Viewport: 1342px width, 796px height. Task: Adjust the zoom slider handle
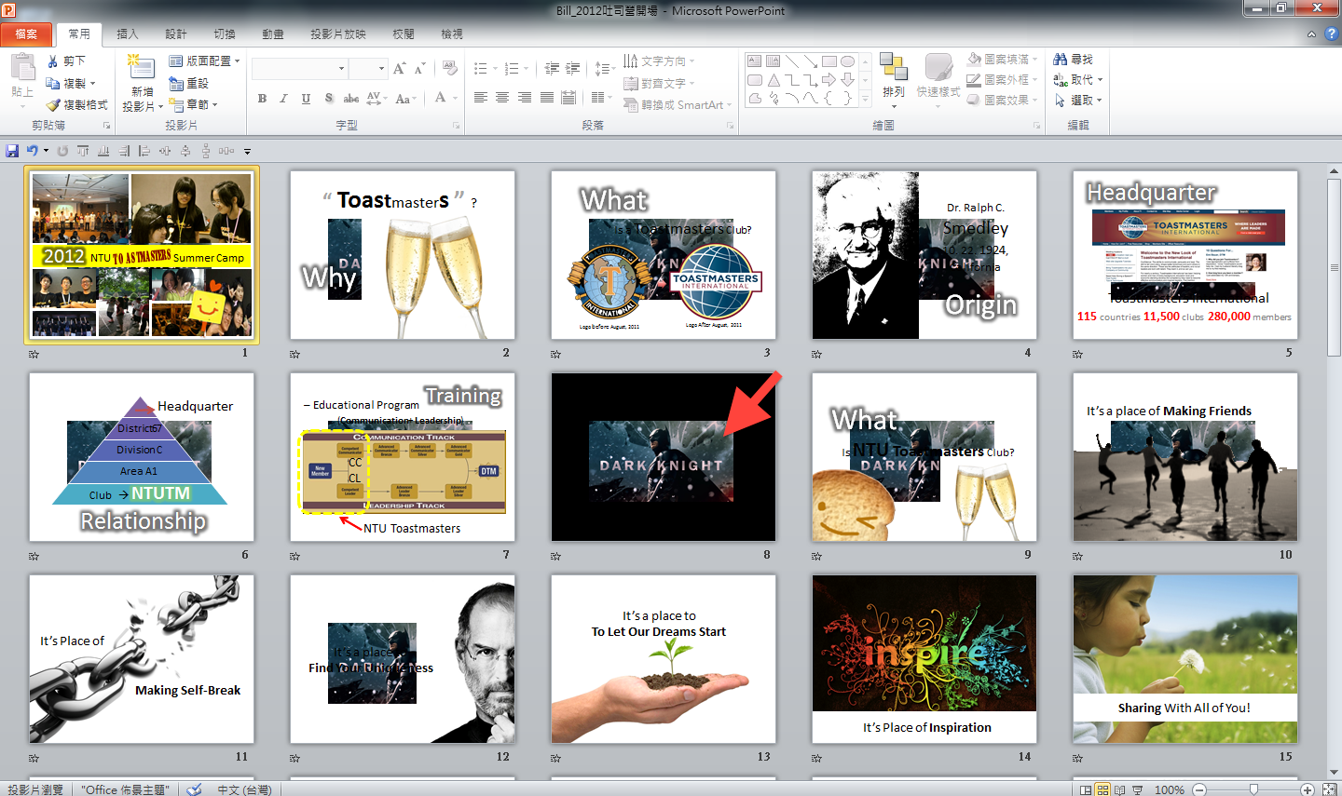tap(1253, 789)
